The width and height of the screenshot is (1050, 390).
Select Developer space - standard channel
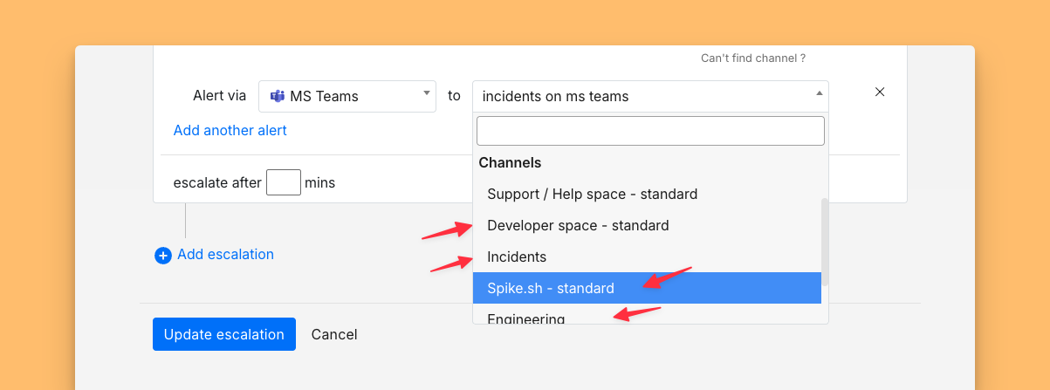click(647, 225)
